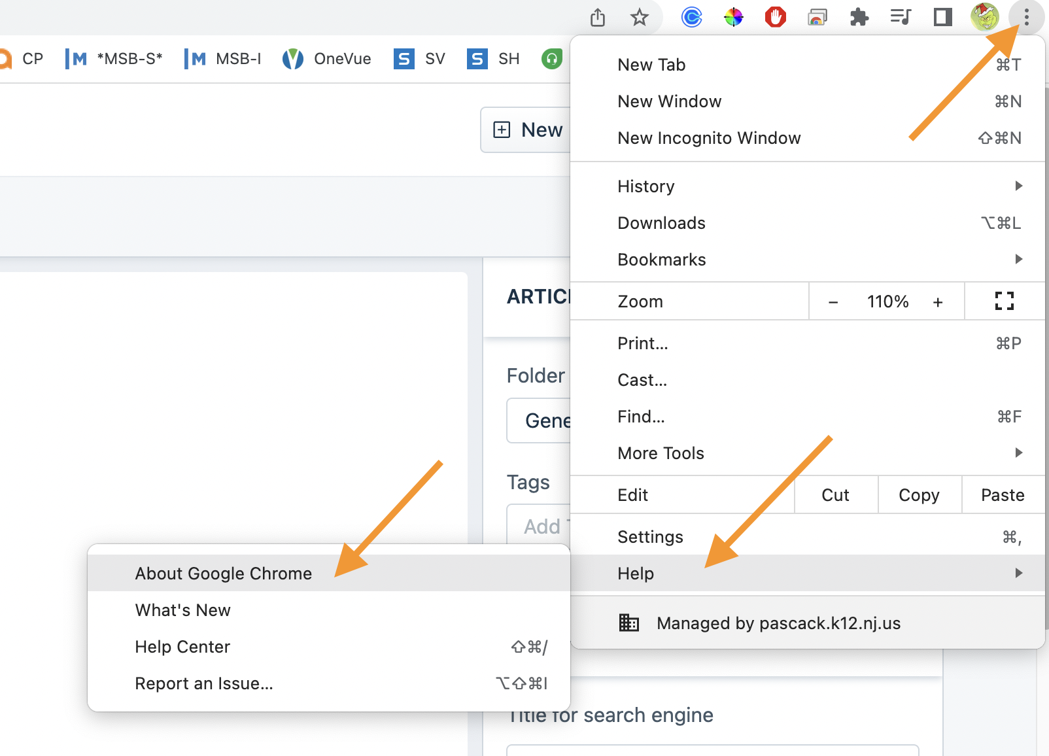Expand the Bookmarks submenu
This screenshot has height=756, width=1049.
click(x=808, y=260)
